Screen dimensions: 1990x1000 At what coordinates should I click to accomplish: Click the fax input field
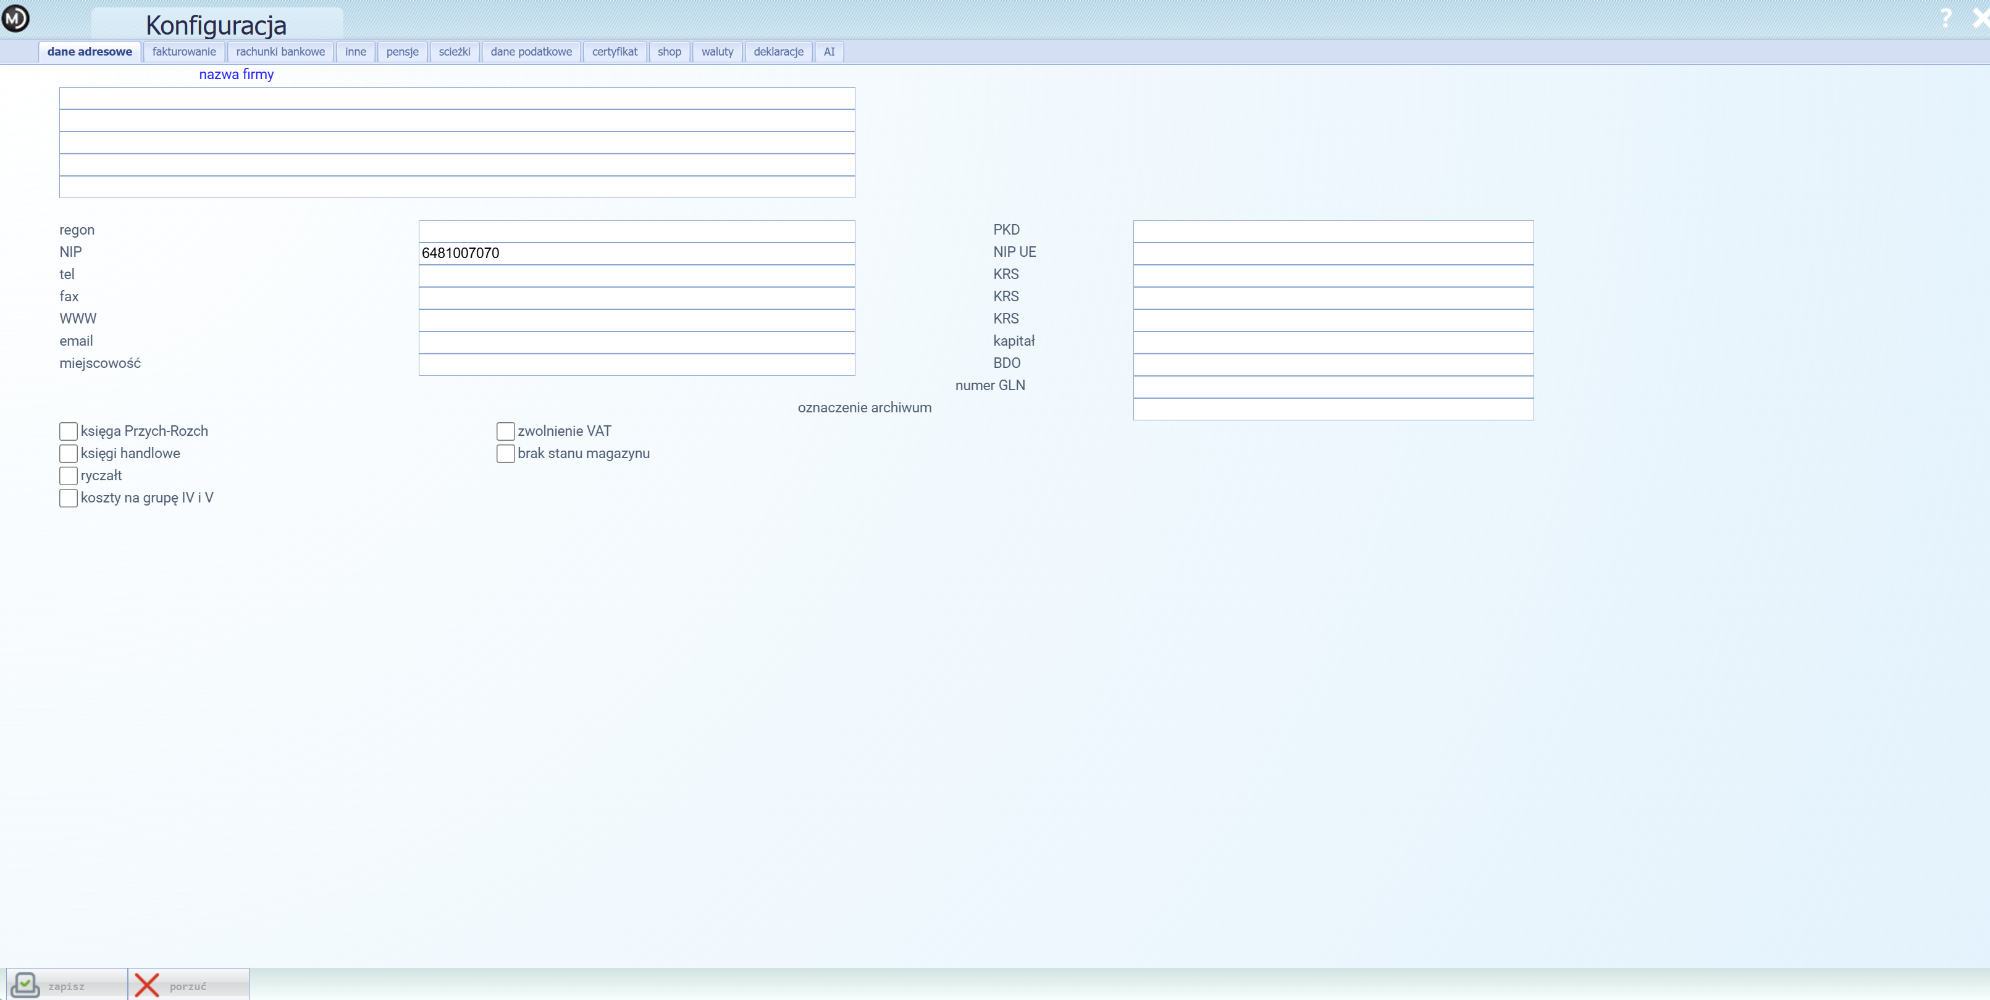637,298
